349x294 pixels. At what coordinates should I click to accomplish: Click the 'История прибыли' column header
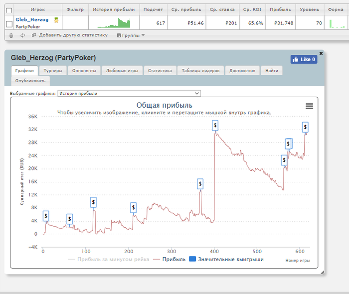pos(114,9)
